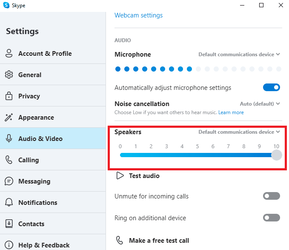This screenshot has width=289, height=250.
Task: Click the Speakers heading
Action: click(128, 132)
